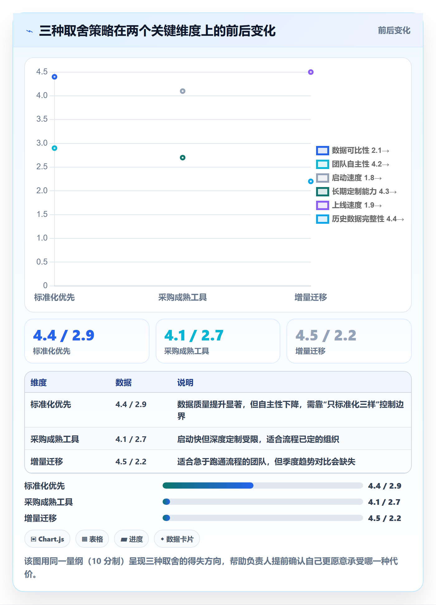Select the 采购成熟工具 cell in the table

click(55, 439)
